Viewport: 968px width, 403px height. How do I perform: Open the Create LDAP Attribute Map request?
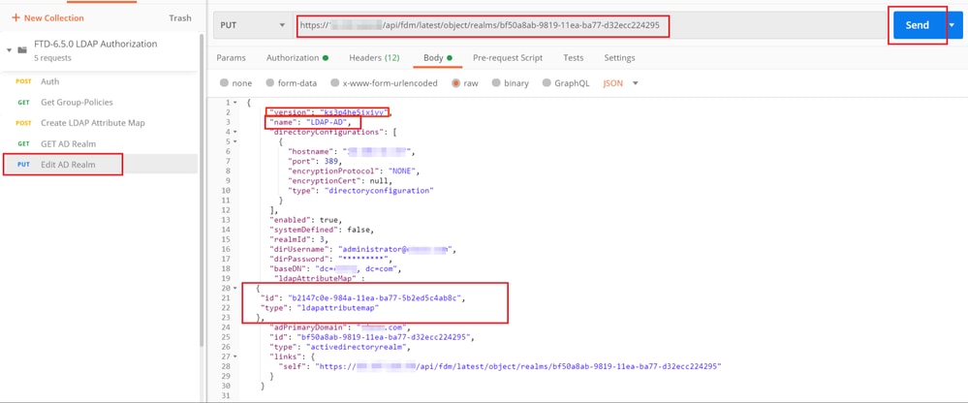tap(93, 123)
